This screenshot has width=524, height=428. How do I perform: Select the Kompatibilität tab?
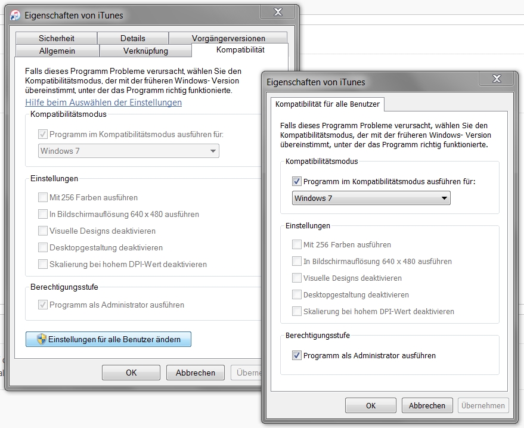coord(240,50)
